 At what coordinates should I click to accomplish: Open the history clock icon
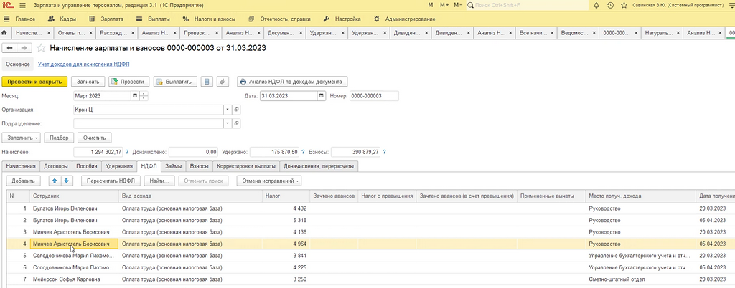(610, 6)
